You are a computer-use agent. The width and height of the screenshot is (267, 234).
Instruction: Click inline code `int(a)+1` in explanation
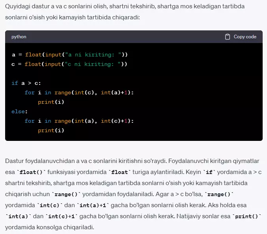click(93, 205)
